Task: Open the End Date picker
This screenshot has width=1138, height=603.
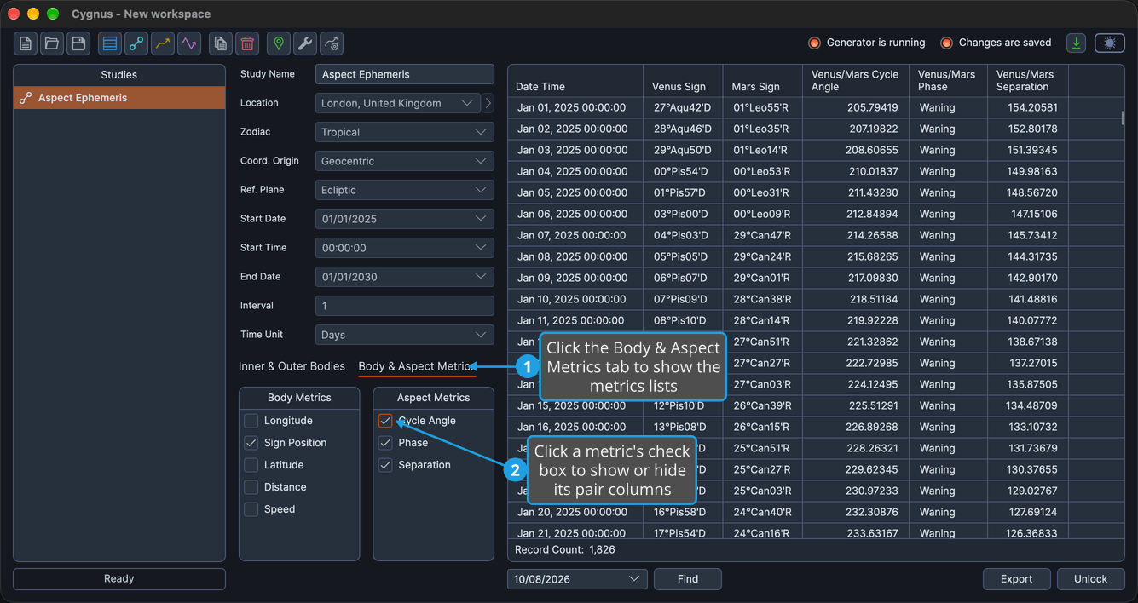Action: coord(405,277)
